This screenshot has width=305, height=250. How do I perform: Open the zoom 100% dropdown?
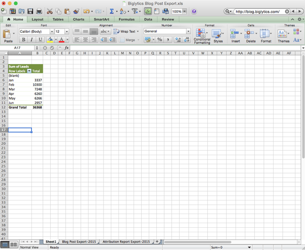(x=185, y=11)
